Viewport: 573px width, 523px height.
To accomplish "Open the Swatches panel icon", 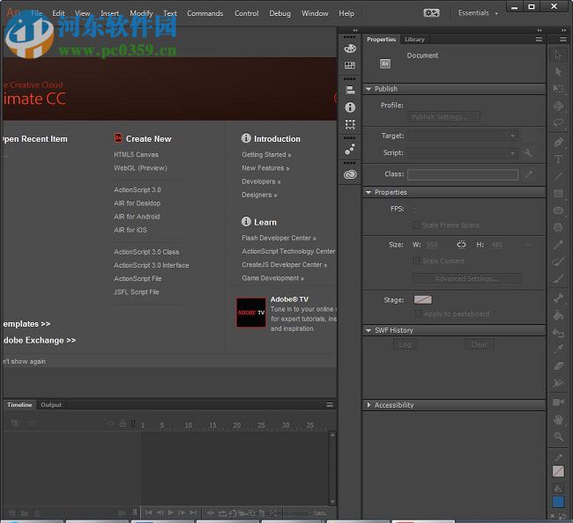I will pos(350,65).
